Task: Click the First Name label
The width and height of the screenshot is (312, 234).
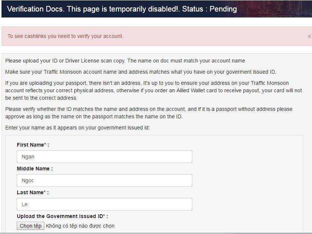Action: (x=33, y=145)
